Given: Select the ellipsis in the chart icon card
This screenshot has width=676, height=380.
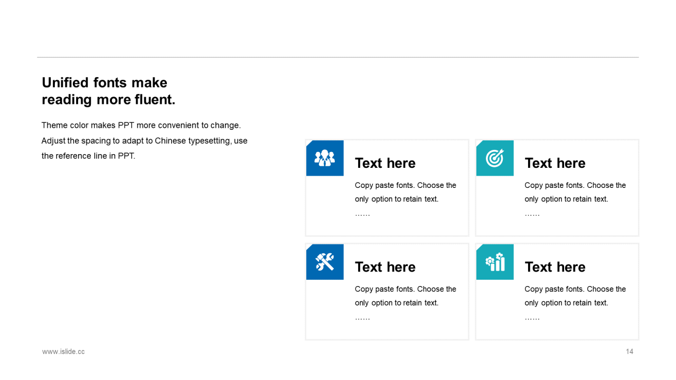Looking at the screenshot, I should pos(532,318).
